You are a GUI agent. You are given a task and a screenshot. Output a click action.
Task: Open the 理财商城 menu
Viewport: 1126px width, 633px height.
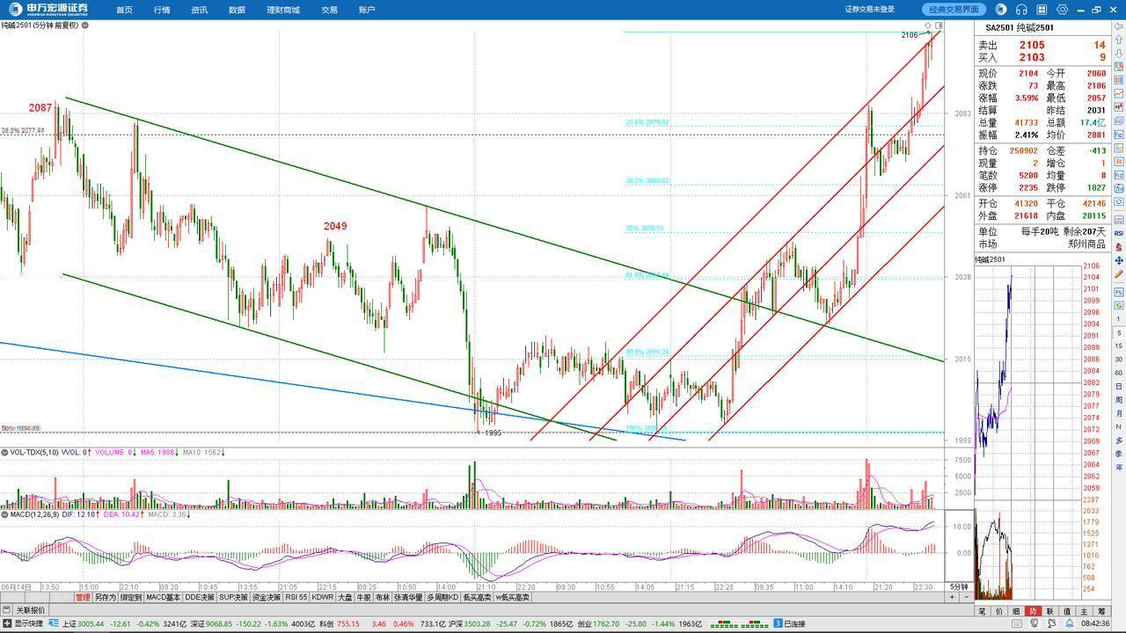point(283,10)
